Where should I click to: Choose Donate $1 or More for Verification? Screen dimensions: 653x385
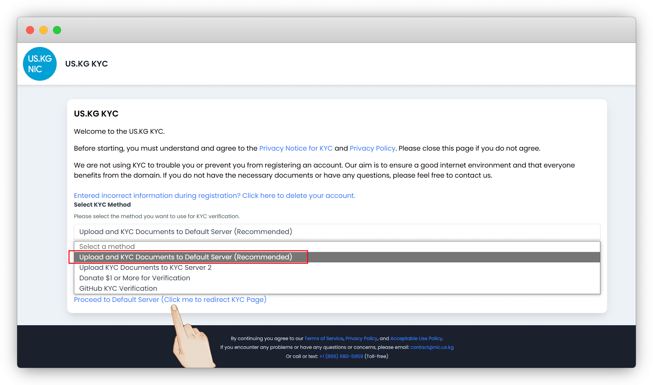point(135,278)
